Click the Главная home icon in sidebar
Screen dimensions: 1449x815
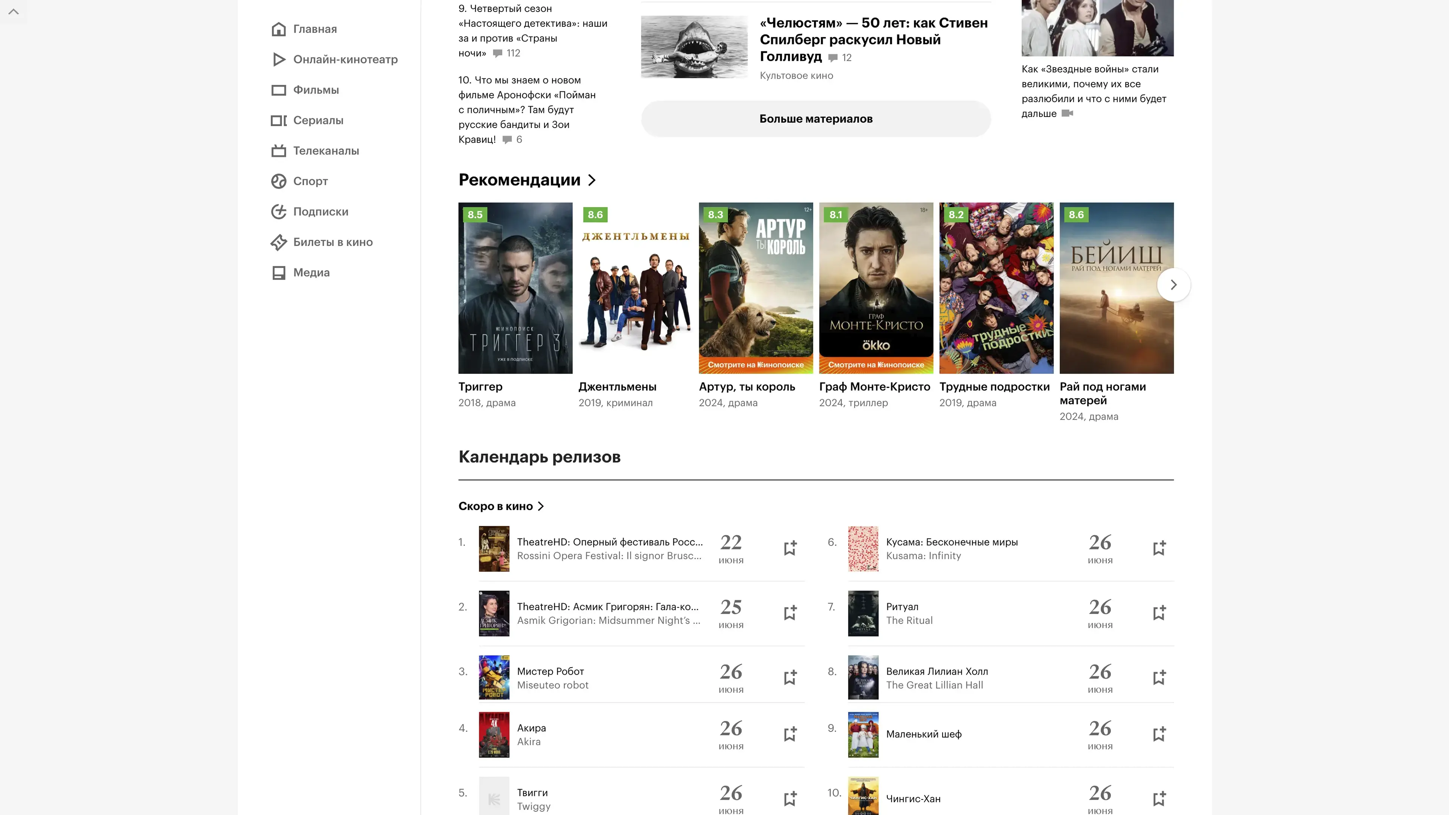coord(278,29)
